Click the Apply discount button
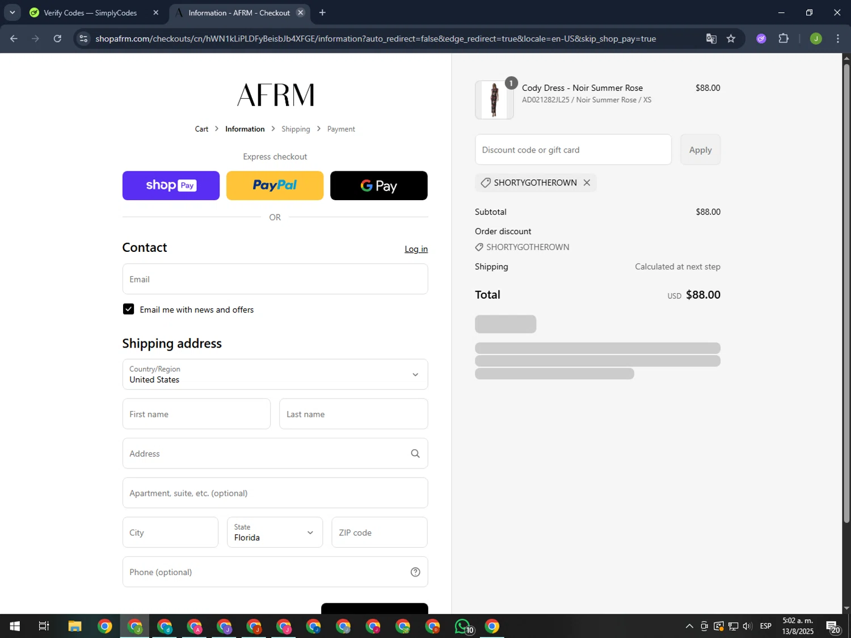This screenshot has width=851, height=638. point(700,150)
